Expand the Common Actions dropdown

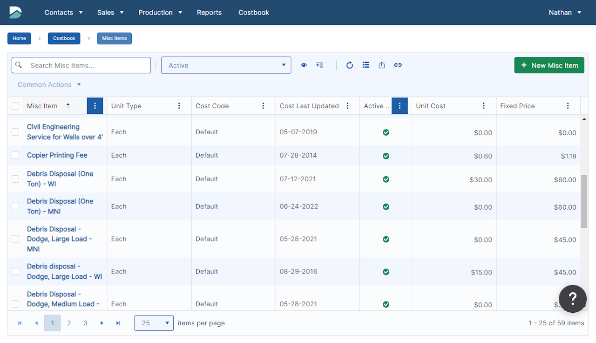(49, 84)
